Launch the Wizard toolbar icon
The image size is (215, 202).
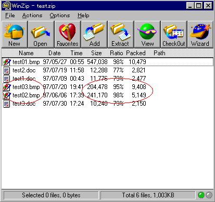point(200,34)
